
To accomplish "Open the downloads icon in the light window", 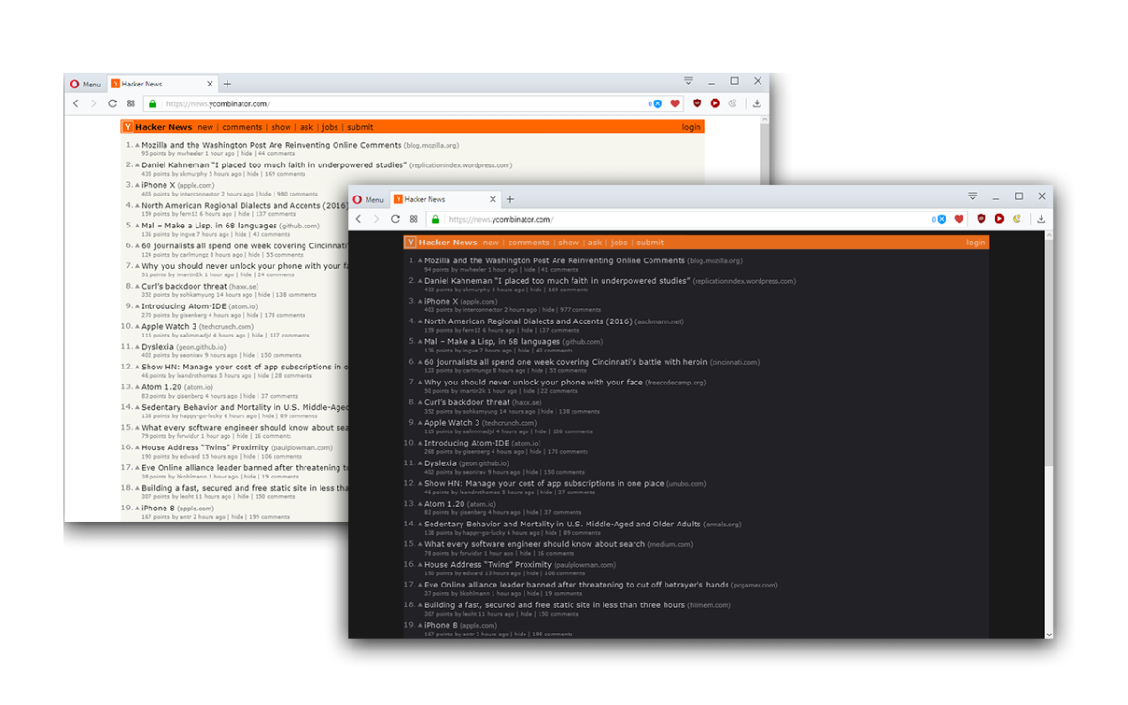I will click(757, 103).
